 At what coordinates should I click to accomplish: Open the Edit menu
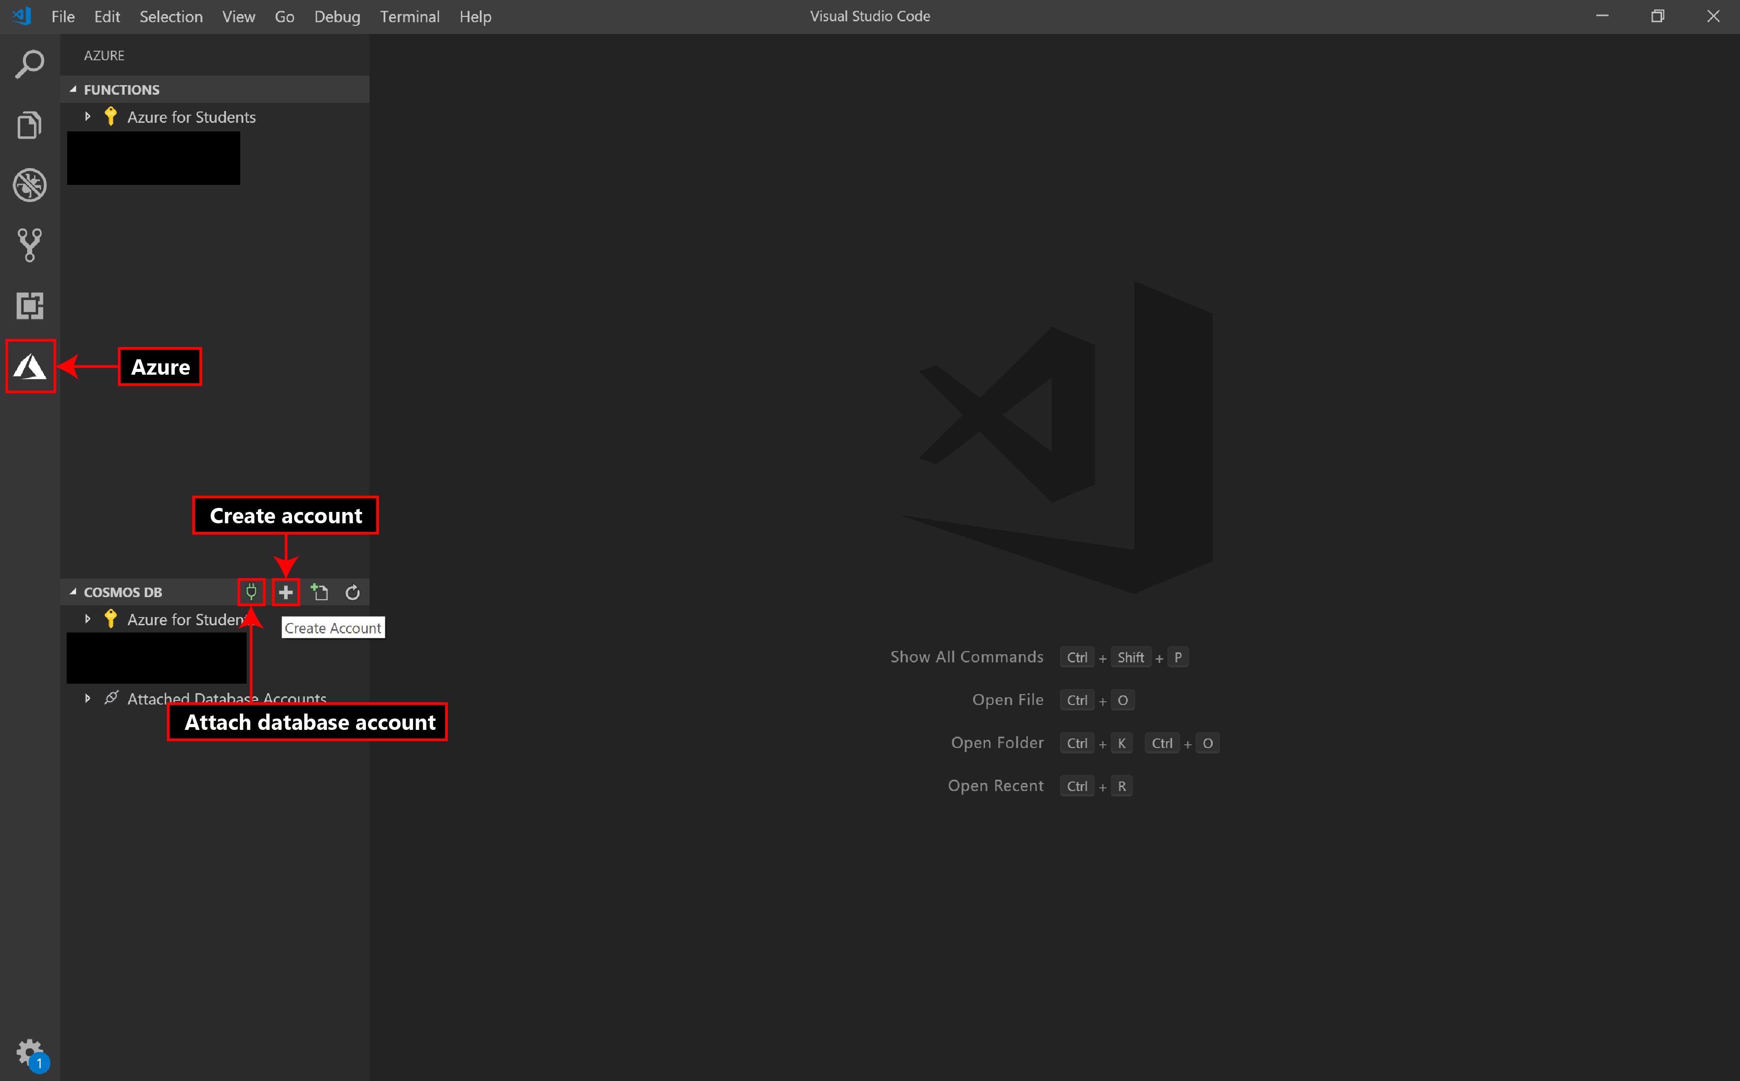(107, 16)
